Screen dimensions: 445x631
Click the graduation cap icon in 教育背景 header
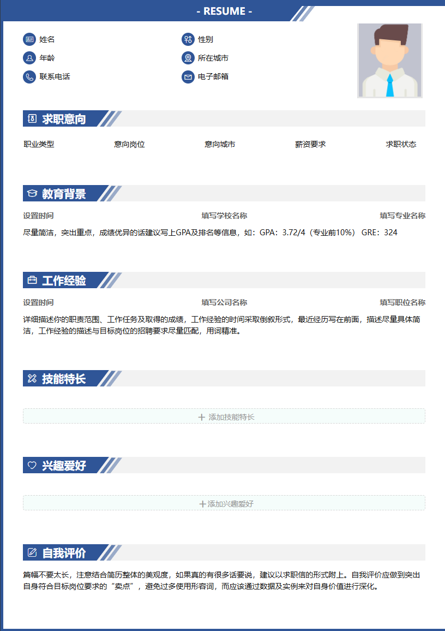point(32,194)
